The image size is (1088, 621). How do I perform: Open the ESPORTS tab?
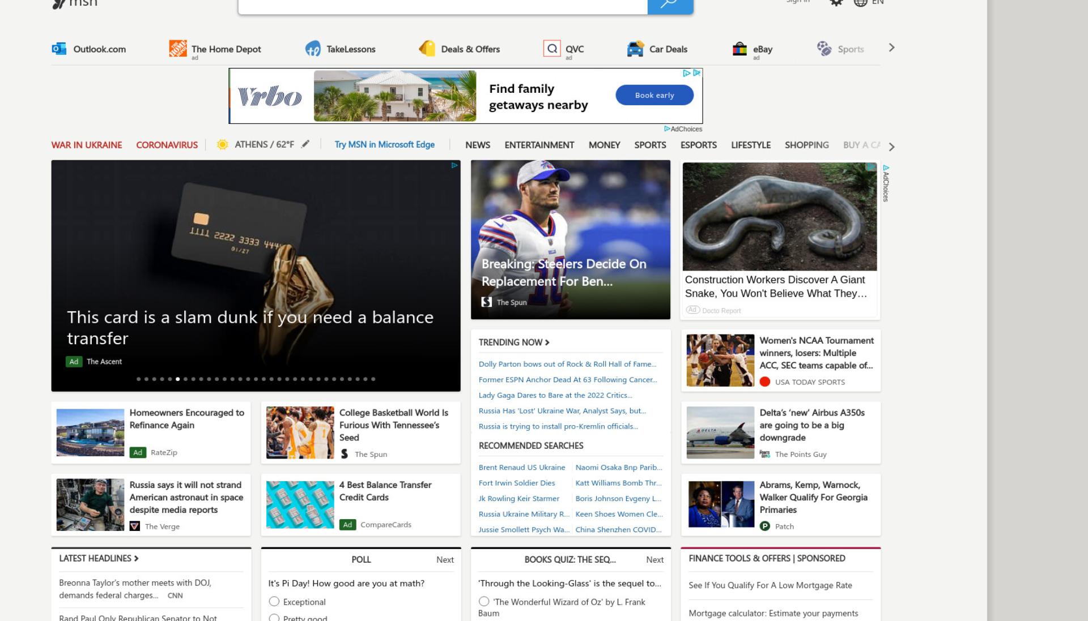[x=698, y=145]
